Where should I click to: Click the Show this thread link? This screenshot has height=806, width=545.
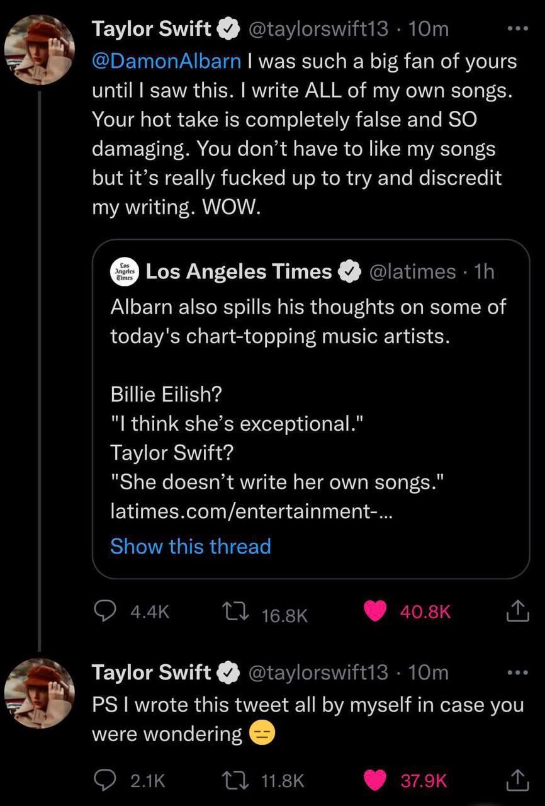[x=191, y=546]
